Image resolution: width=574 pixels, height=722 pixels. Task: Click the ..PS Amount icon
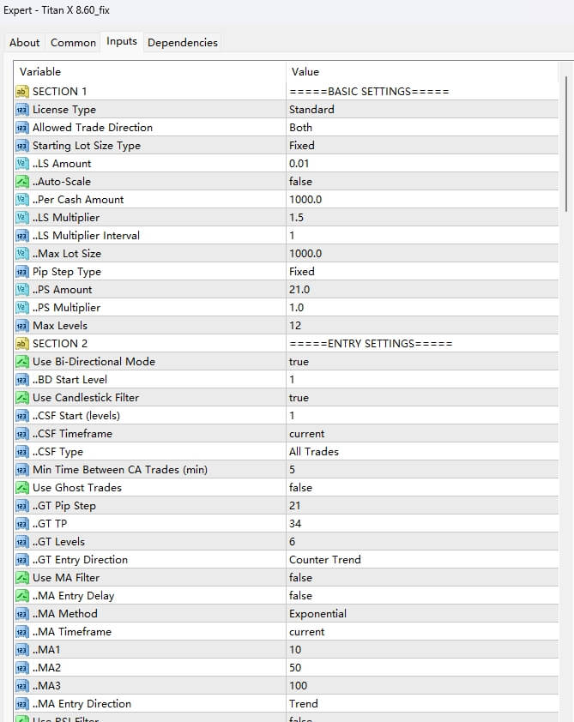point(21,290)
